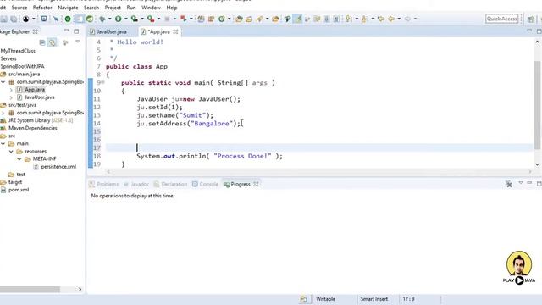
Task: Click the Save icon in toolbar
Action: tap(3, 19)
